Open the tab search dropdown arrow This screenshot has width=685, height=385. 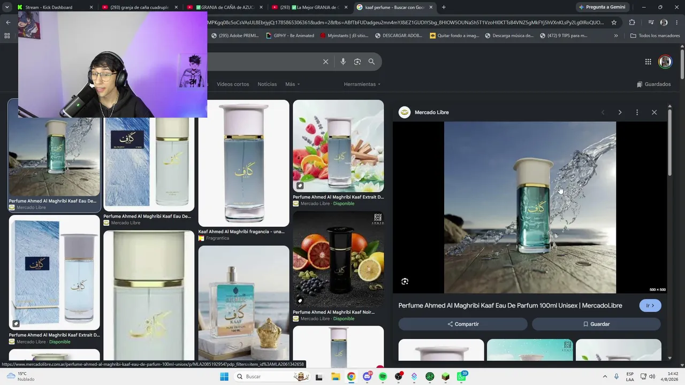(7, 7)
